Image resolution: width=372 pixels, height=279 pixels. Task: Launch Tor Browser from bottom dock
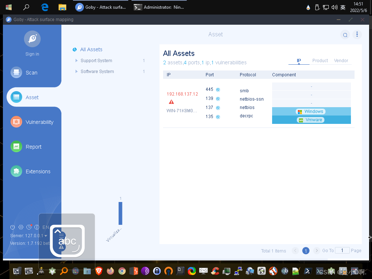click(145, 271)
